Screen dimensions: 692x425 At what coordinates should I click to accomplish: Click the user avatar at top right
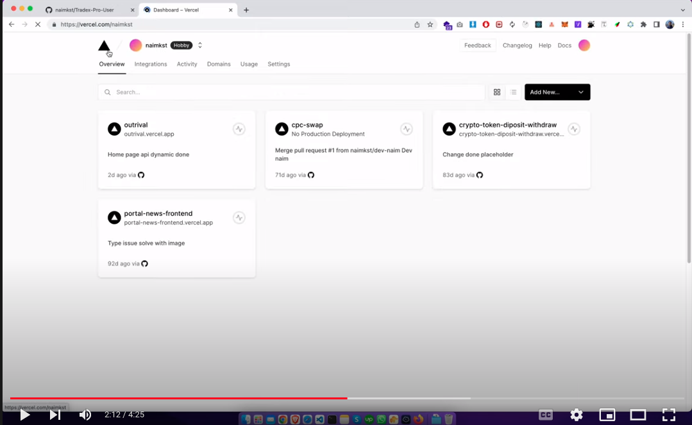click(x=584, y=46)
